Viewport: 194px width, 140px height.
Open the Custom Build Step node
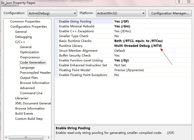[29, 119]
